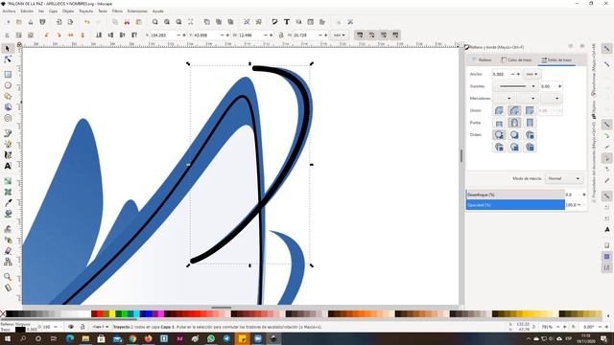614x345 pixels.
Task: Pick the yellow palette swatch
Action: tap(112, 314)
